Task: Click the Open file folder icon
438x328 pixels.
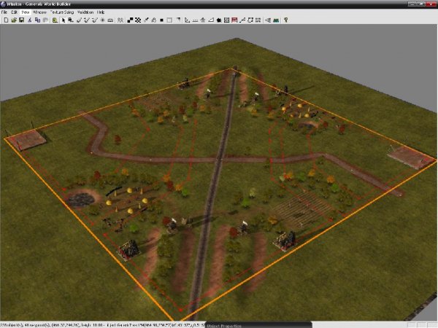Action: [x=13, y=20]
